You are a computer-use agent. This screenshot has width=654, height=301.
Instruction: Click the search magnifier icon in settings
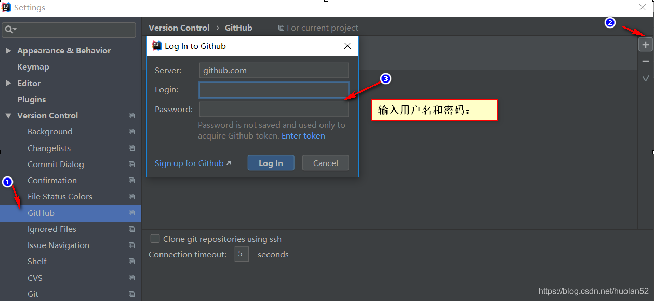click(10, 30)
